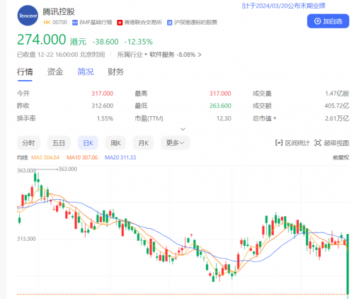Select the 周K chart period
Image resolution: width=354 pixels, height=299 pixels.
coord(115,143)
